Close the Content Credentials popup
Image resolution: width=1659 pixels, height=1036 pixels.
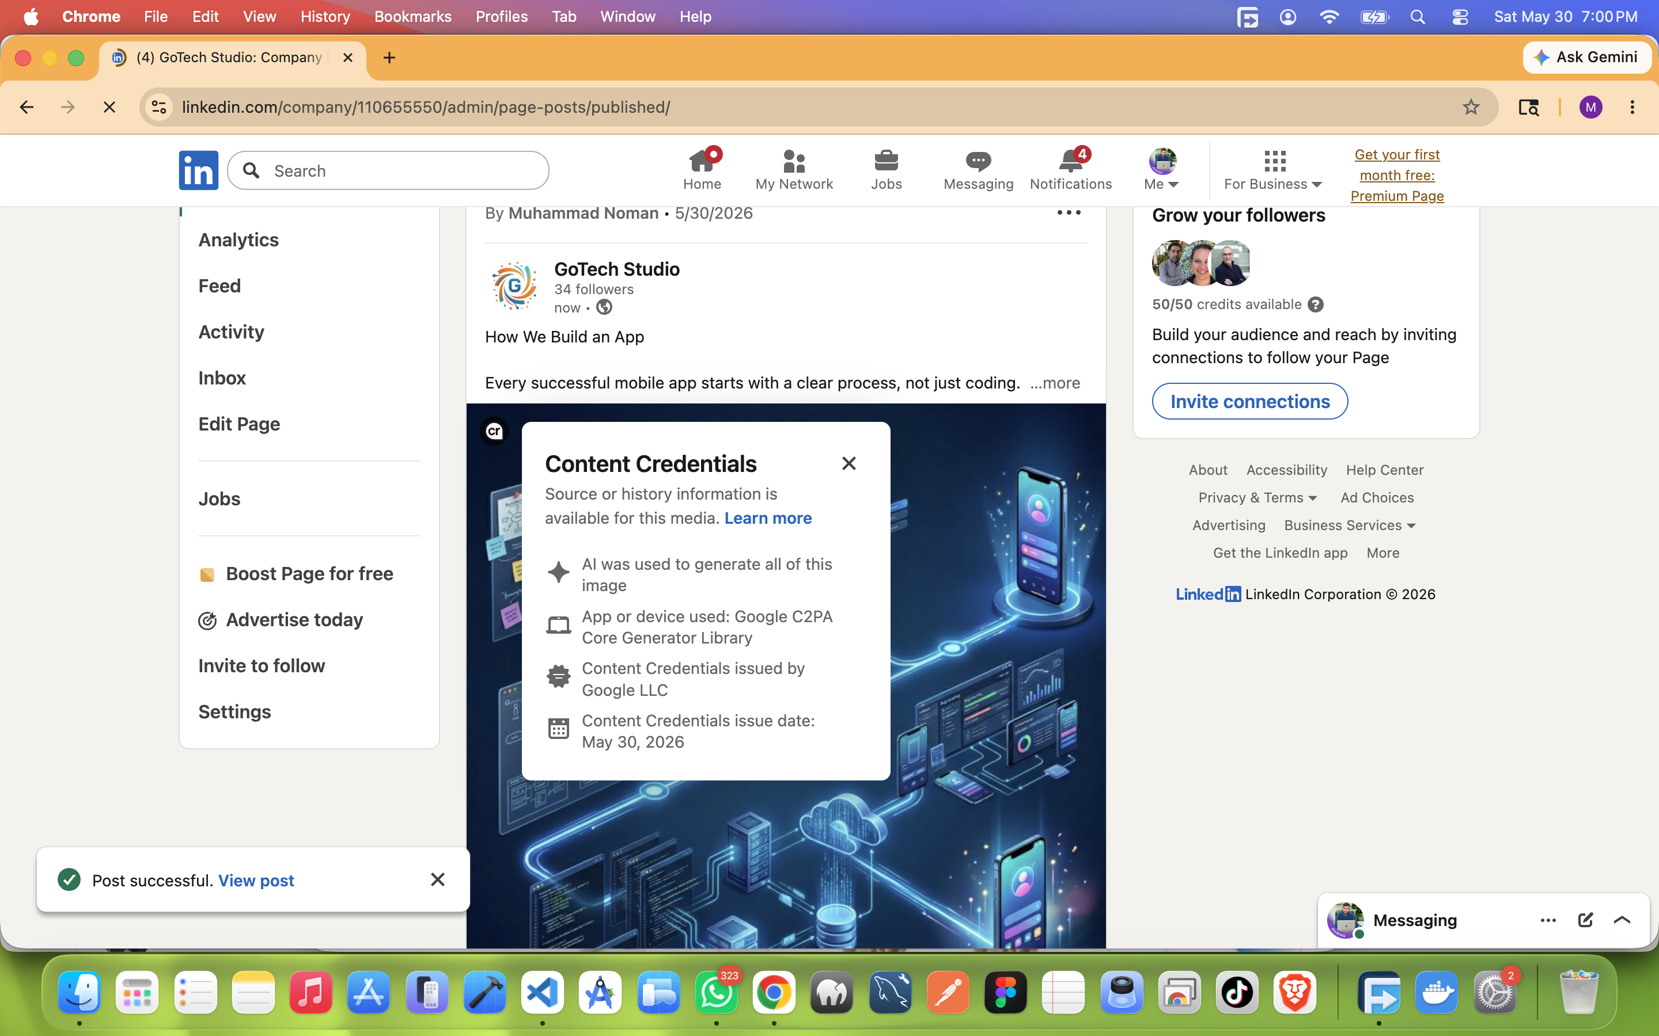(849, 464)
